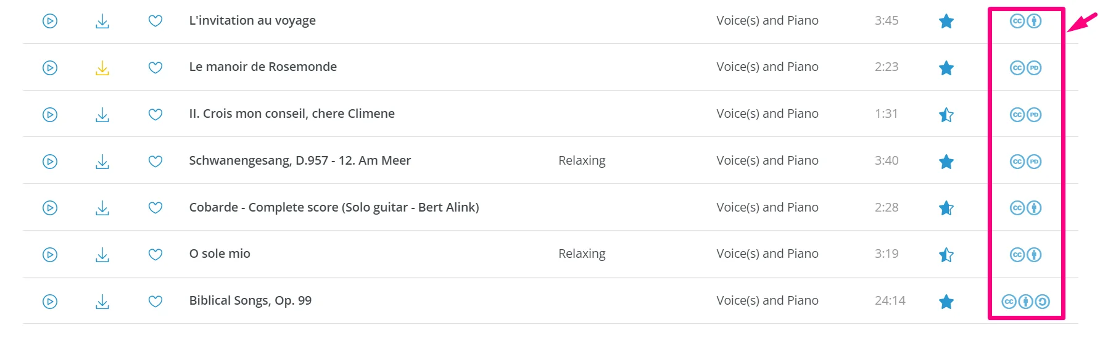Viewport: 1100px width, 338px height.
Task: Play L'invitation au voyage
Action: (x=50, y=21)
